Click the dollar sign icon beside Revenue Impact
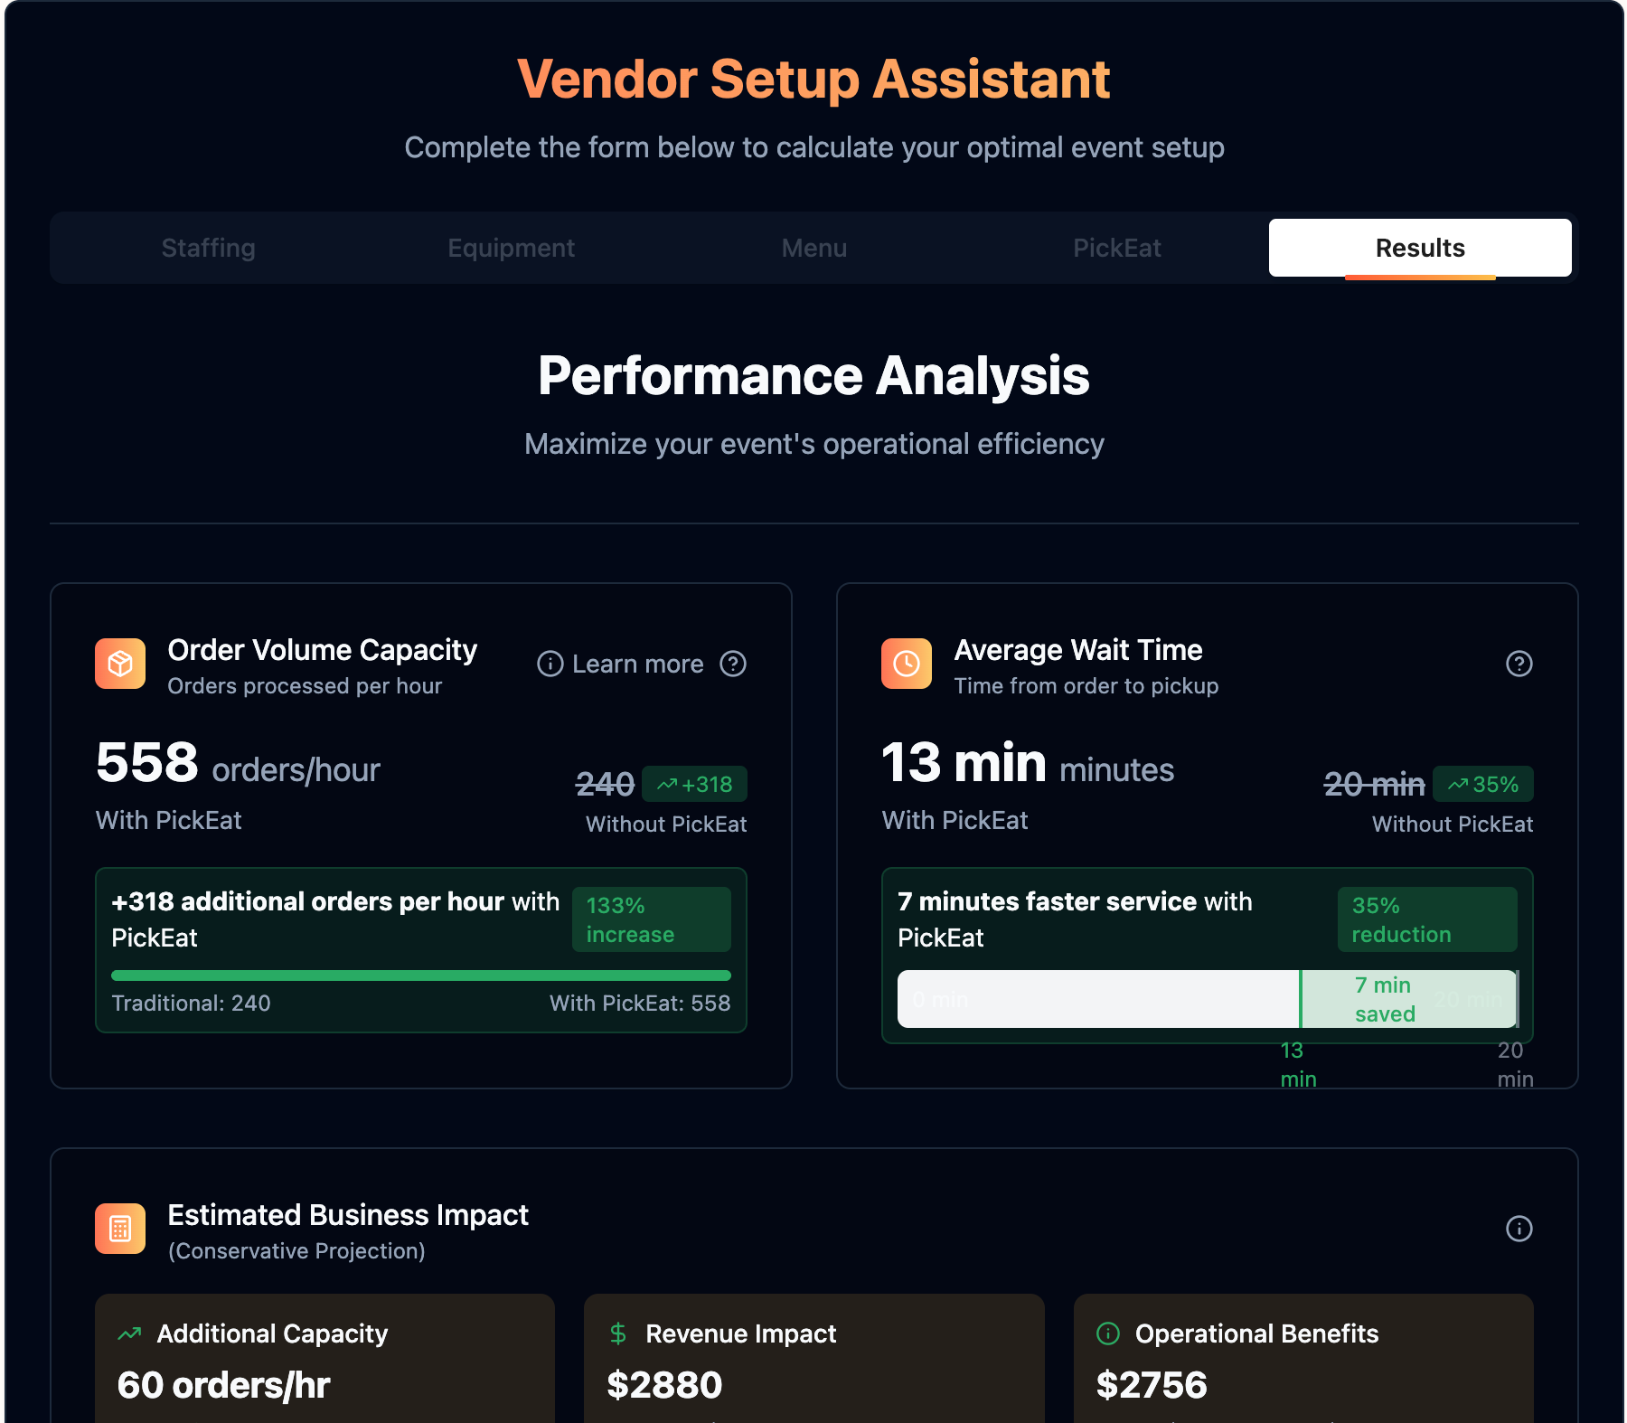This screenshot has width=1627, height=1423. point(618,1333)
